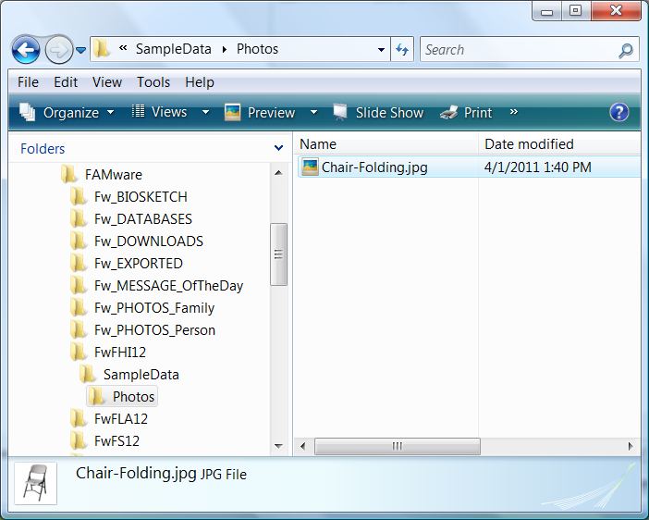Click file list horizontal scroll right arrow
This screenshot has width=649, height=520.
[x=631, y=446]
